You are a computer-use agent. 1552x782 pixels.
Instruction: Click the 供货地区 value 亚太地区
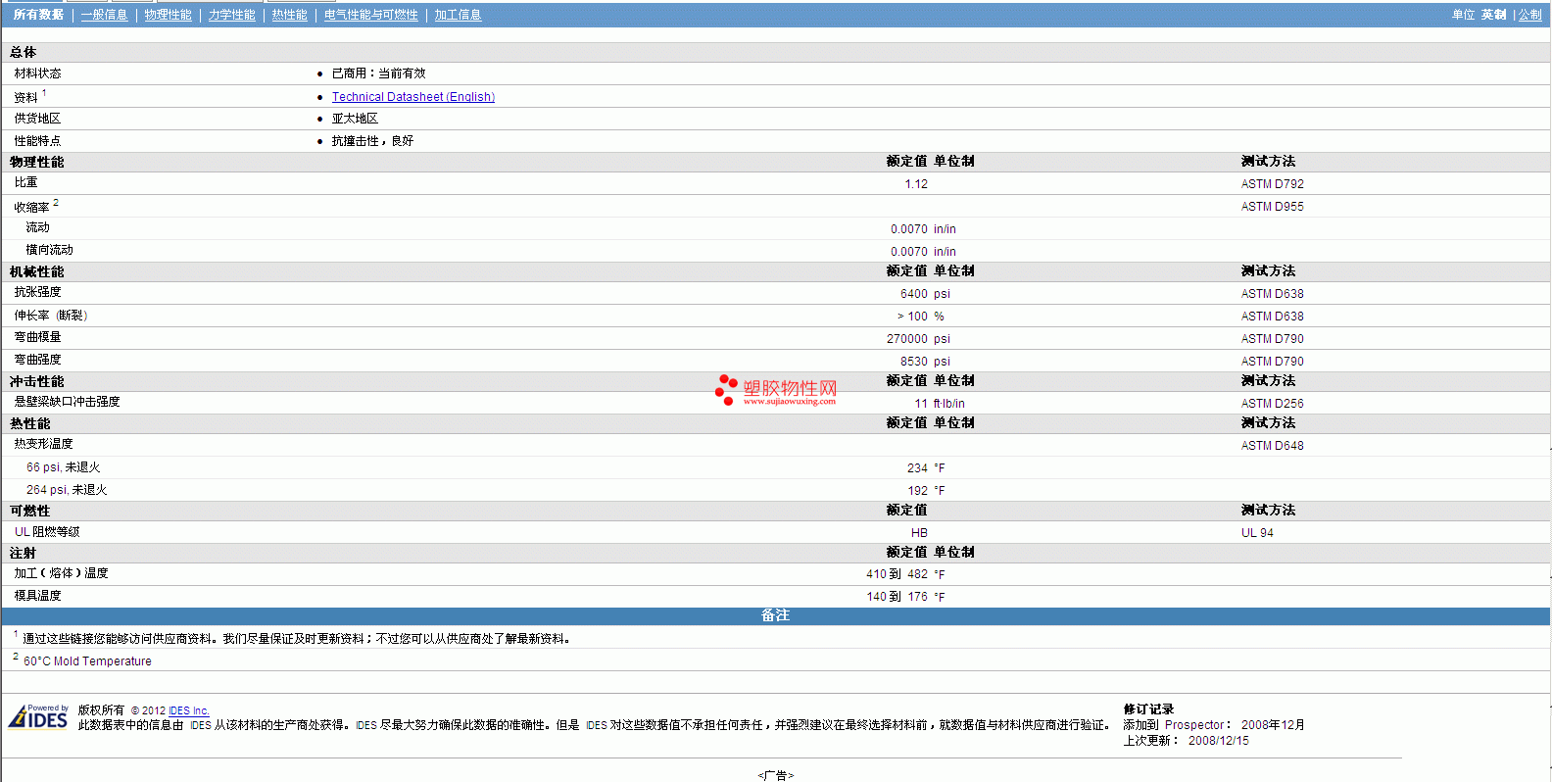(355, 119)
